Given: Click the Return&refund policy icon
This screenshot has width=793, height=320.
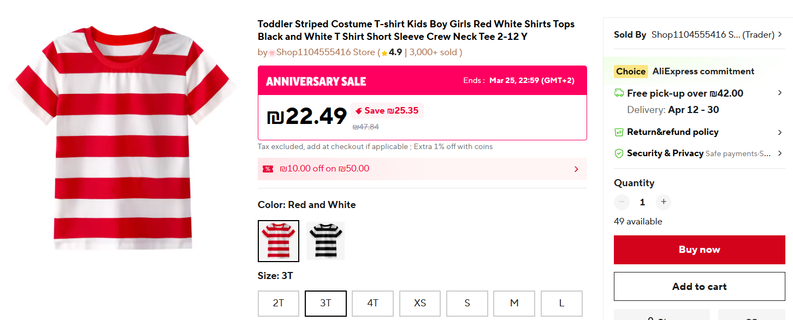Looking at the screenshot, I should 619,132.
